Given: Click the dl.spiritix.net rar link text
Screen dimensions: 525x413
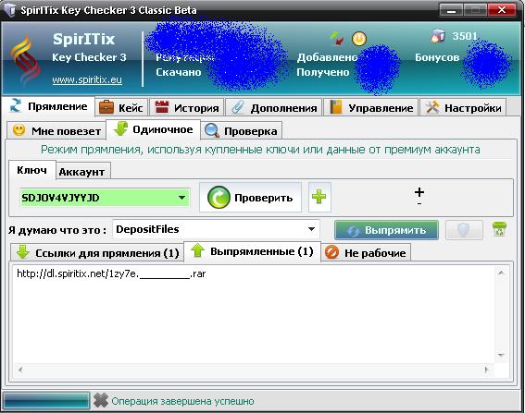Looking at the screenshot, I should coord(111,274).
